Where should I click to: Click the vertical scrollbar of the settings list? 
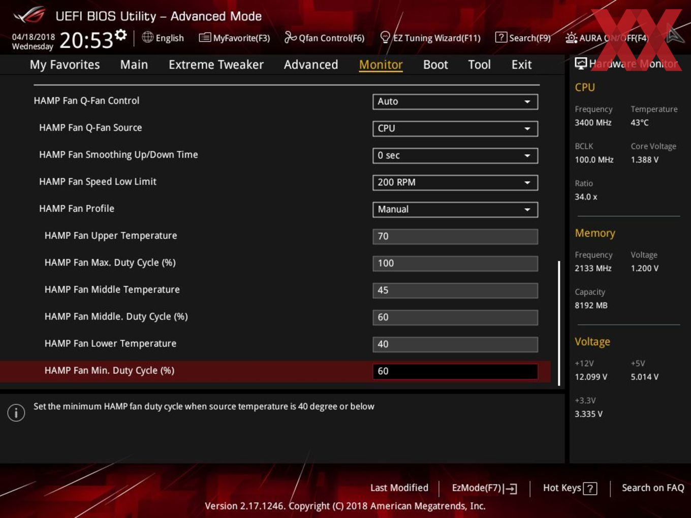point(559,323)
